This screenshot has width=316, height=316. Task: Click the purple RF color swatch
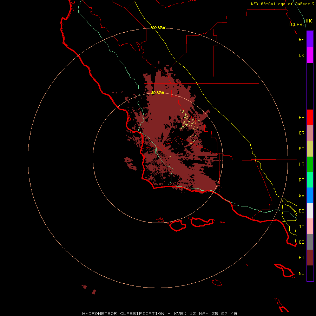pyautogui.click(x=310, y=39)
